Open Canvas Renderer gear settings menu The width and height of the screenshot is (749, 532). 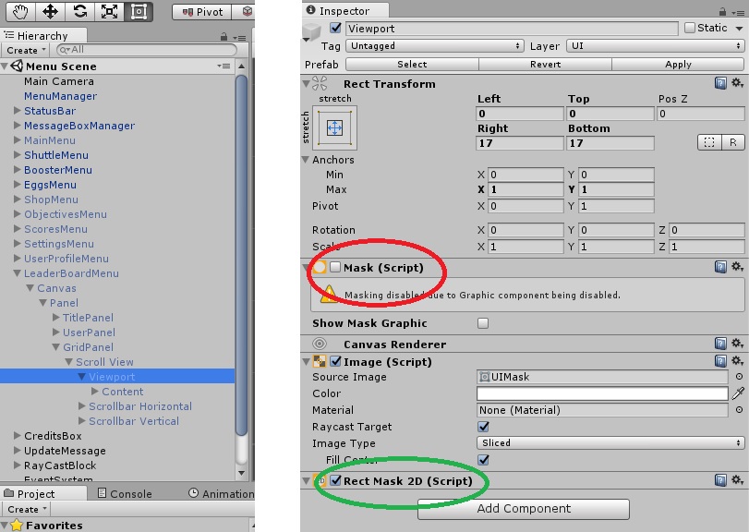[738, 343]
